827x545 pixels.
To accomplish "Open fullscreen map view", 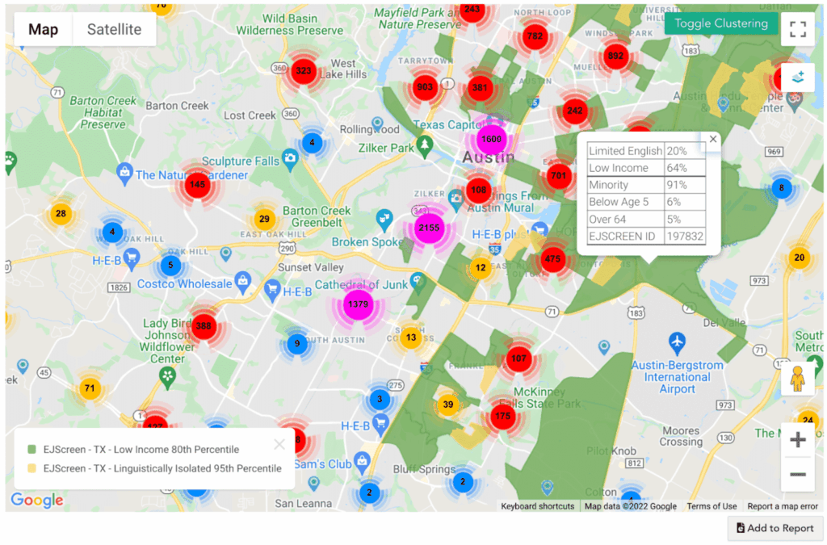I will click(x=798, y=29).
